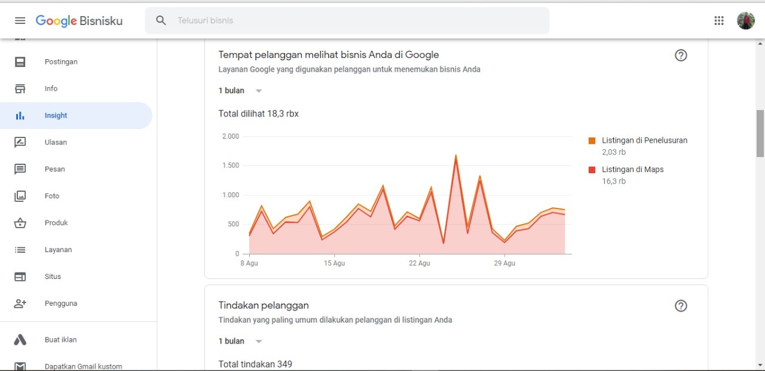
Task: Click the Info storefront icon
Action: [x=20, y=88]
